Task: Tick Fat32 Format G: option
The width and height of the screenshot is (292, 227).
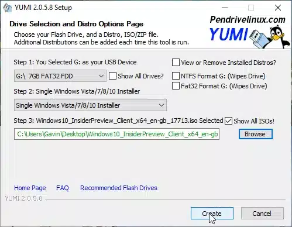Action: point(176,86)
